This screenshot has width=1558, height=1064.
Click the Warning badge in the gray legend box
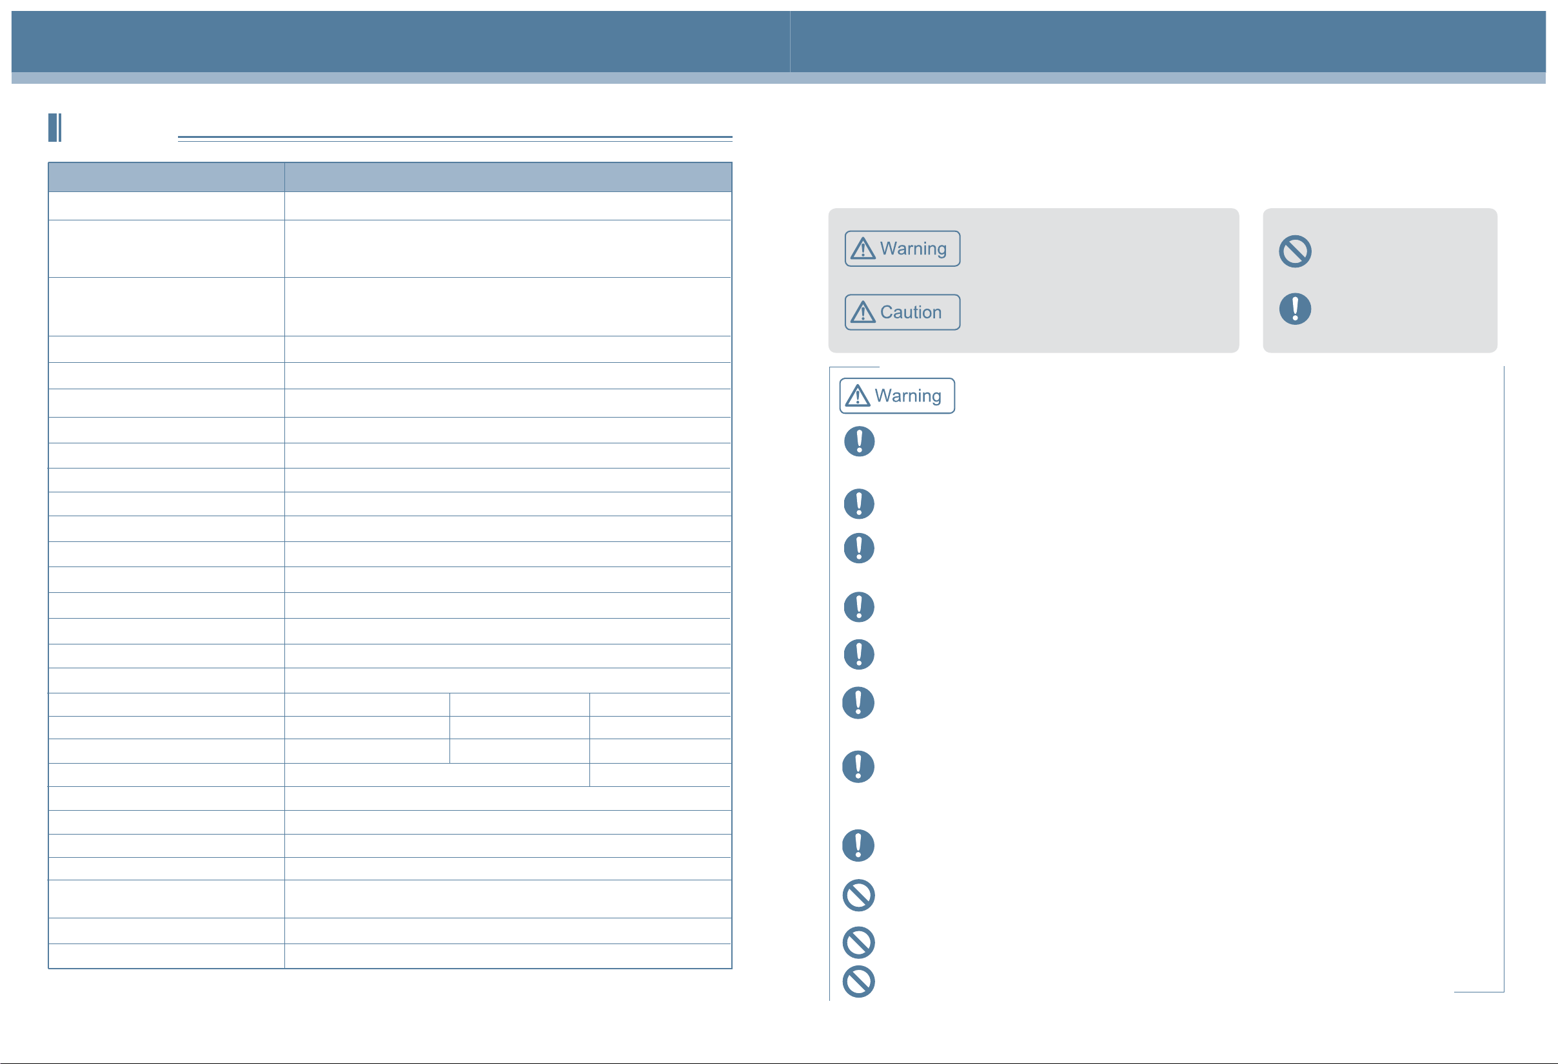tap(902, 249)
